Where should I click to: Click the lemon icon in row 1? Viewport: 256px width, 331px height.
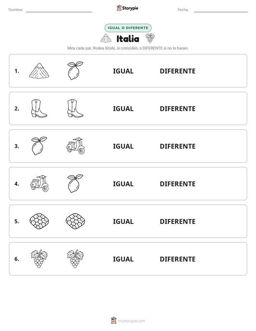tap(75, 71)
